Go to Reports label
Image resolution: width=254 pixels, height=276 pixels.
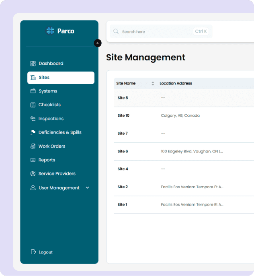[x=47, y=160]
